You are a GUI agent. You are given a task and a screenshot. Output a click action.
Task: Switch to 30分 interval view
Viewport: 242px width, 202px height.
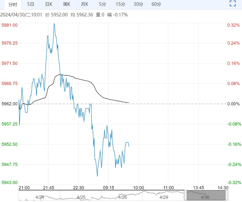(138, 4)
